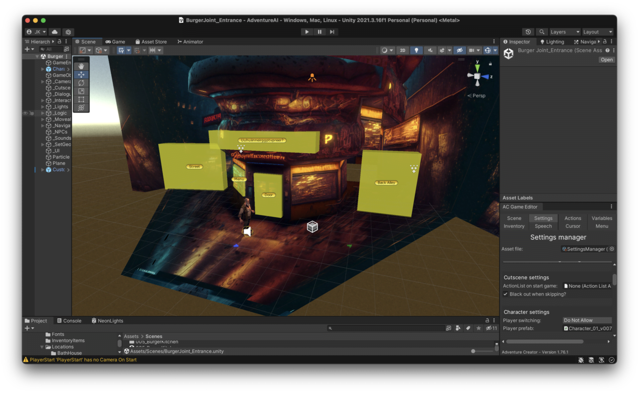Open the Layers dropdown
Viewport: 639px width, 393px height.
565,31
